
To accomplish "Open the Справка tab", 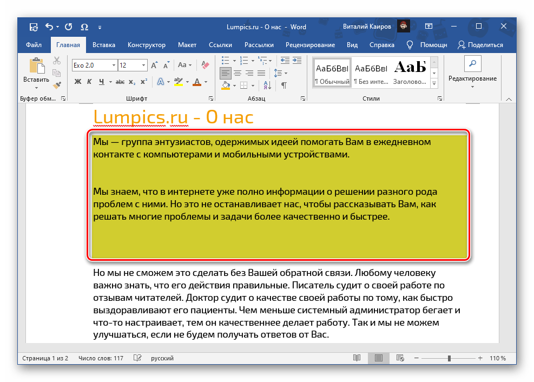I will pyautogui.click(x=382, y=45).
